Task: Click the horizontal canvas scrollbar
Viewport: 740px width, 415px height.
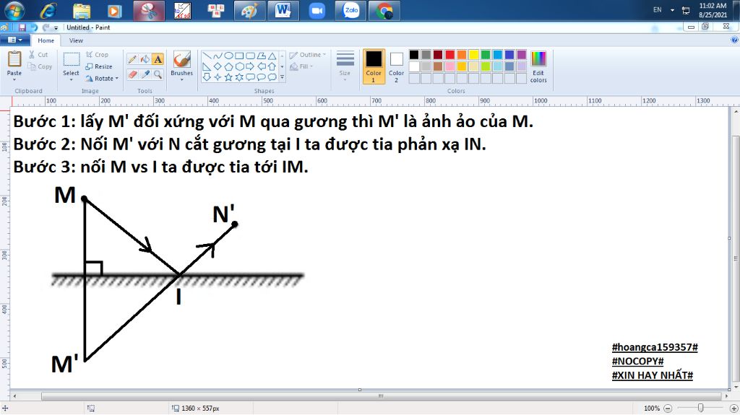Action: (381, 396)
